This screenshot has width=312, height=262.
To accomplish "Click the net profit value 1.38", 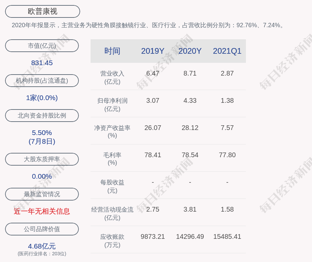I will click(x=227, y=101).
